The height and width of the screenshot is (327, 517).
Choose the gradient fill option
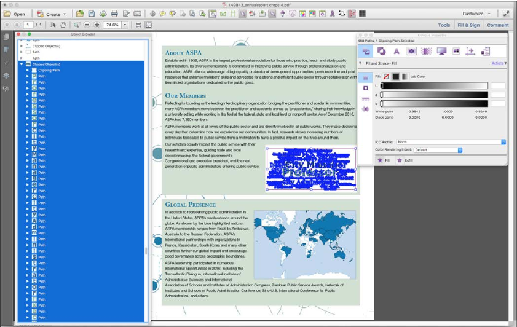coord(405,76)
